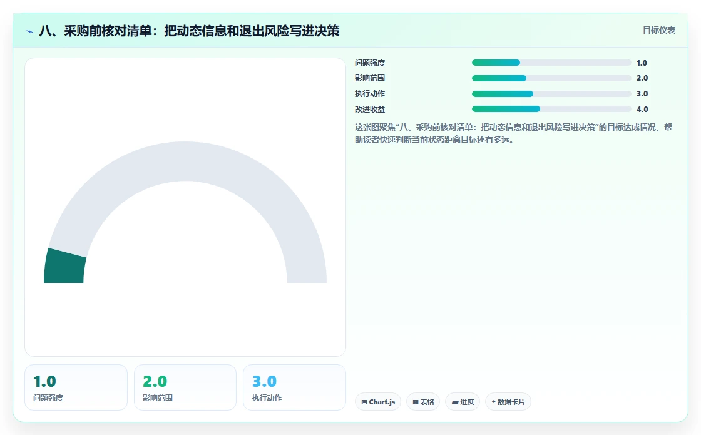Click the value 4.0 next to 改进收益 bar
This screenshot has width=701, height=435.
642,109
